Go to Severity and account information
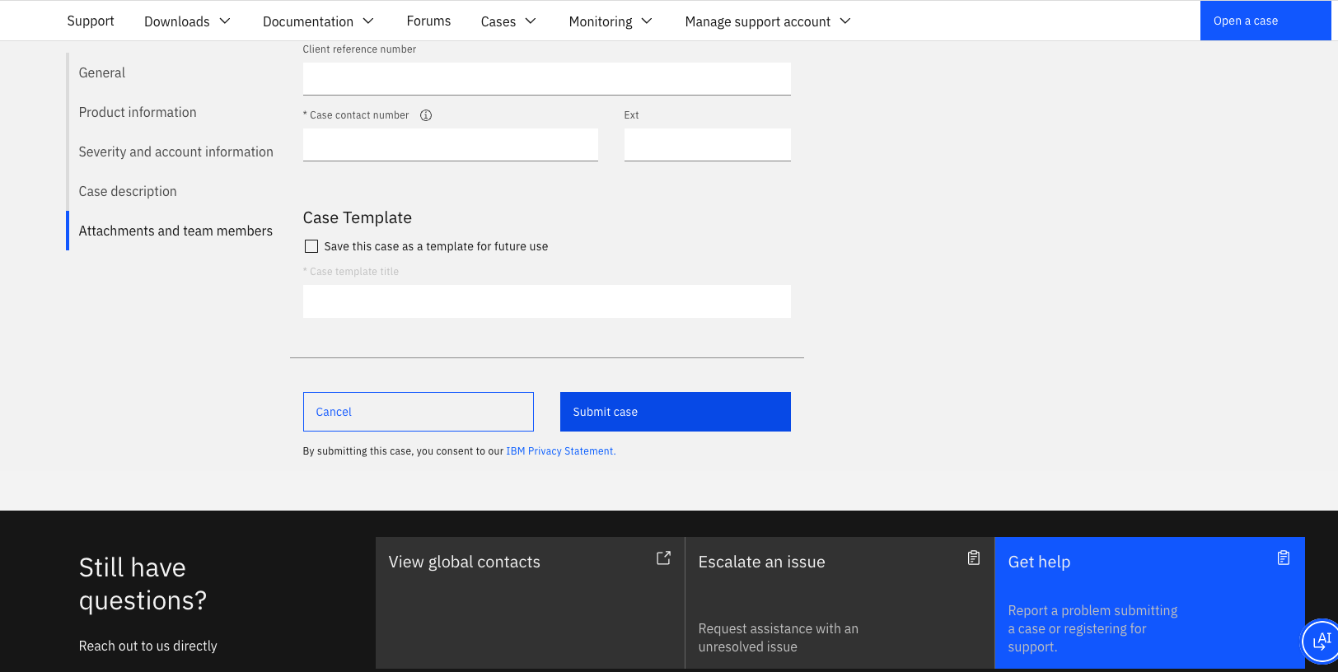Screen dimensions: 1338x672 [x=175, y=152]
